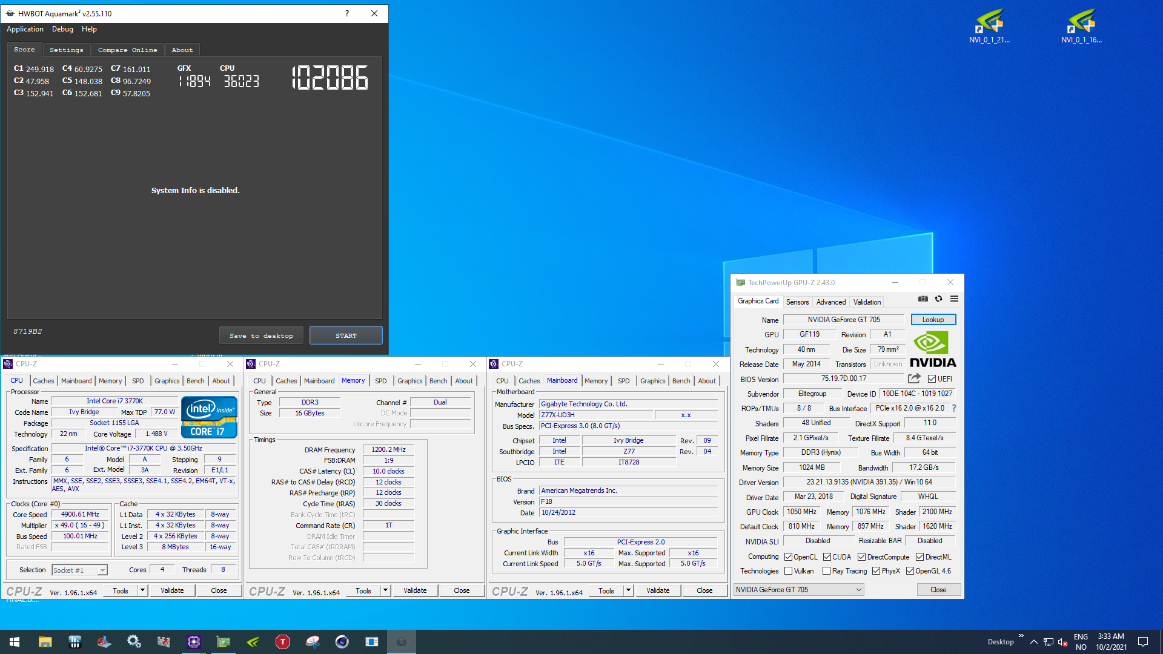Toggle the PhysX checkbox

876,571
